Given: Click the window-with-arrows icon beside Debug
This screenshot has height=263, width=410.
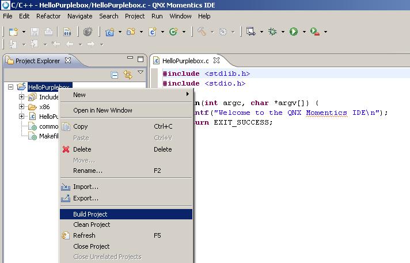Looking at the screenshot, I should [250, 32].
